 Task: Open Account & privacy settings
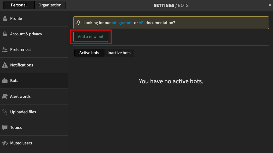click(x=34, y=34)
